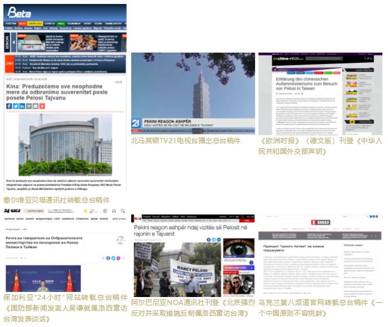Click the LinkedIn share icon in Beta article
The image size is (388, 327).
(22, 106)
